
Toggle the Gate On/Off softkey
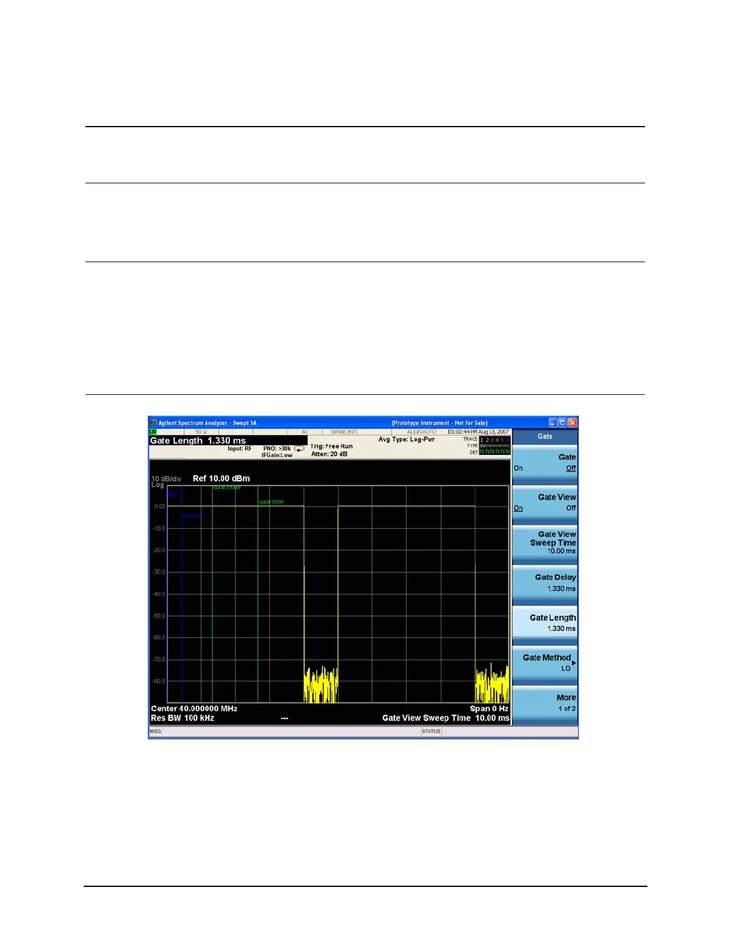[545, 462]
